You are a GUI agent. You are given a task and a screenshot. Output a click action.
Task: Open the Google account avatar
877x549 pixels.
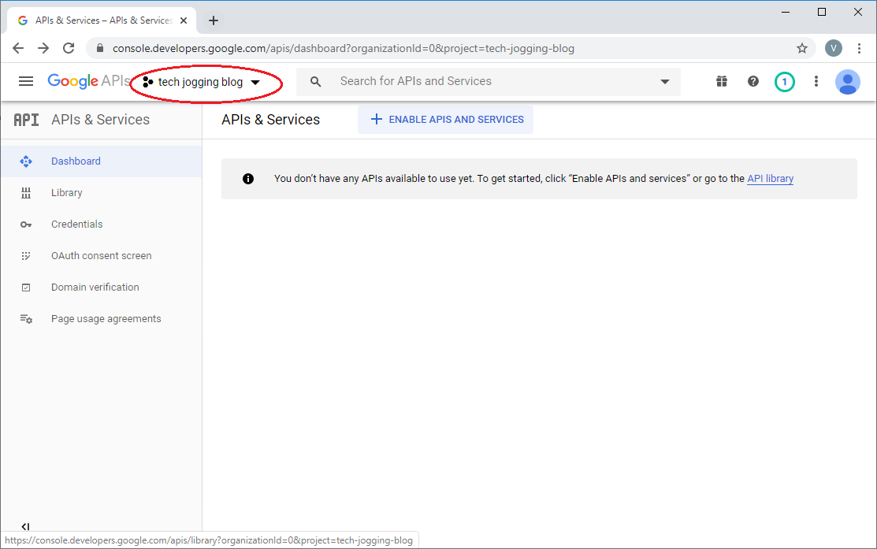tap(848, 82)
